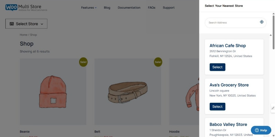Select the African Cafe Shop store

pos(217,67)
